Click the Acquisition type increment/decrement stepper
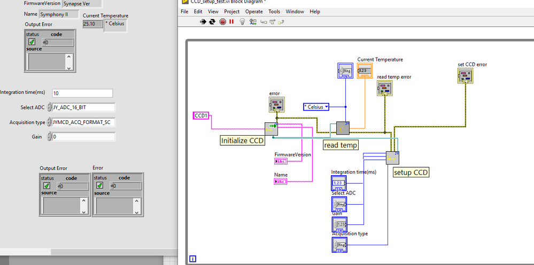 (49, 122)
